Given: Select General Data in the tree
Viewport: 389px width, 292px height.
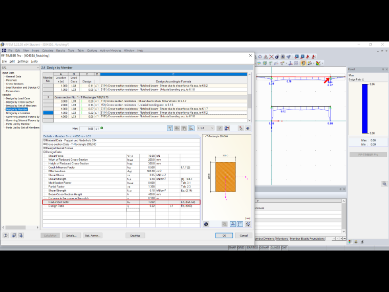Looking at the screenshot, I should [x=13, y=76].
